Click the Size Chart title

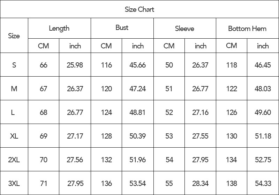pyautogui.click(x=139, y=9)
